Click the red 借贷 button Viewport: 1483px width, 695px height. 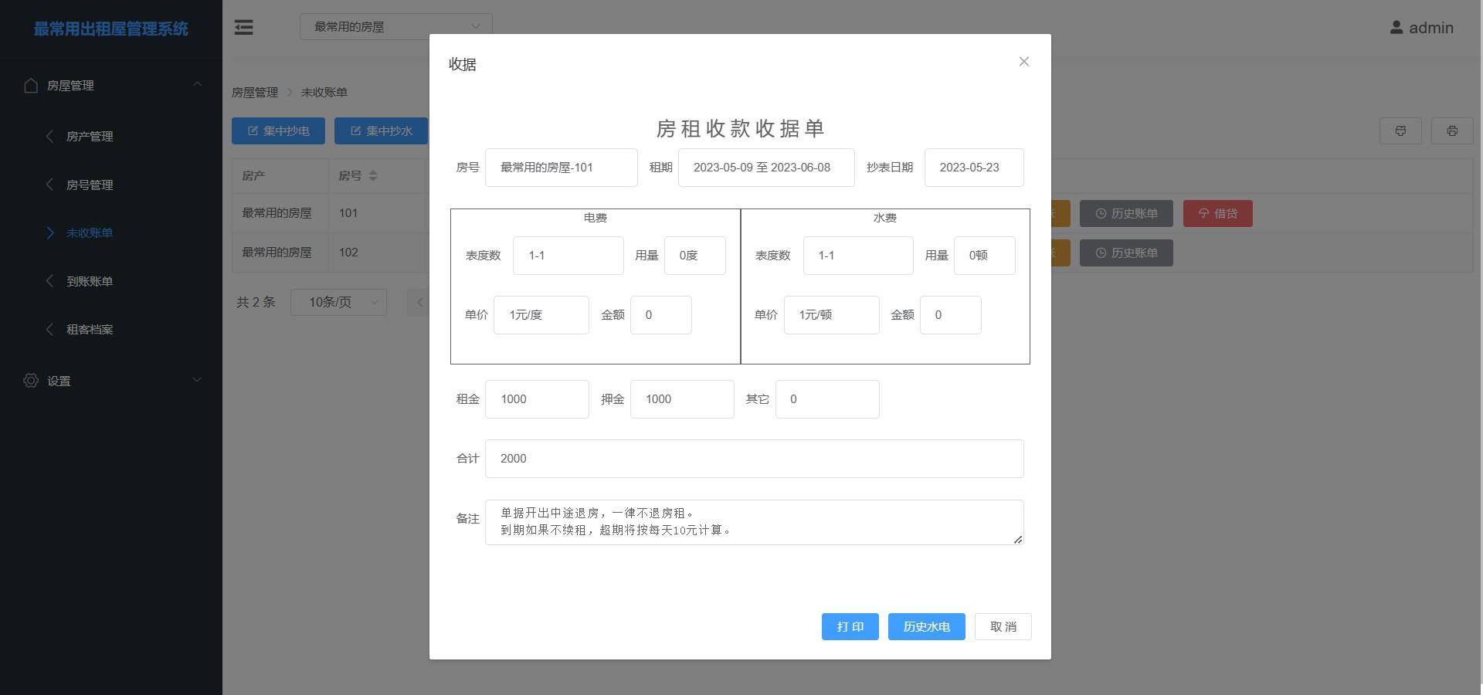[1218, 214]
